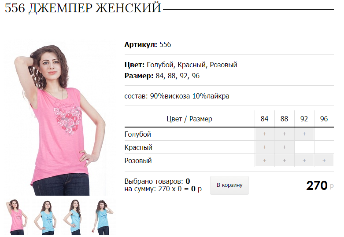Select the side-view blue jumper thumbnail

[x=74, y=217]
